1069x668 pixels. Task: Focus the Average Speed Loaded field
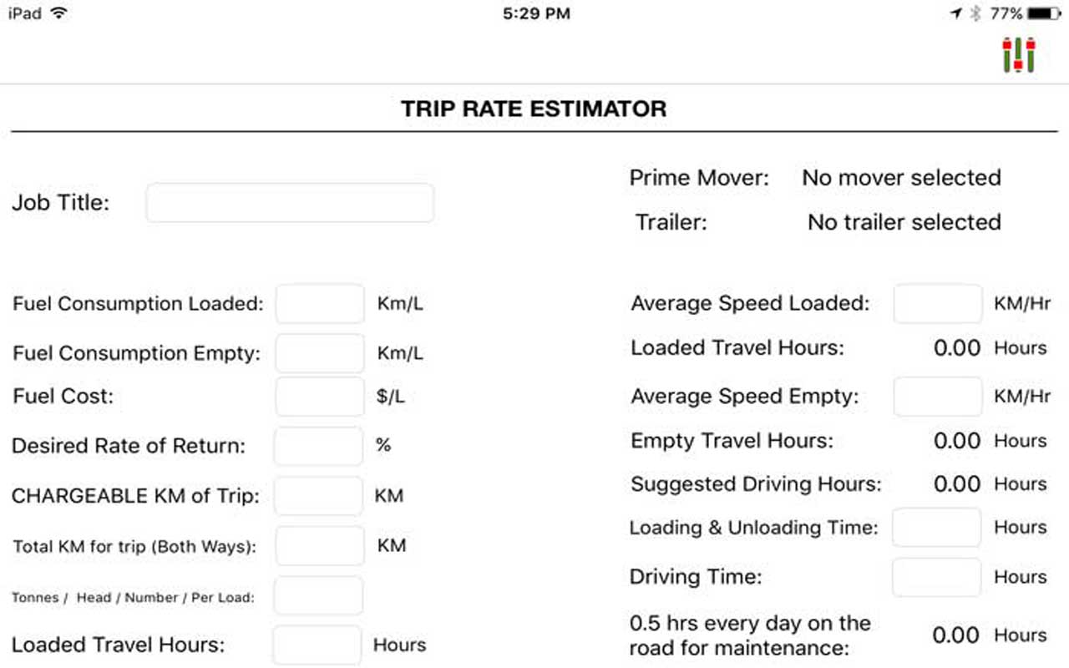click(938, 304)
